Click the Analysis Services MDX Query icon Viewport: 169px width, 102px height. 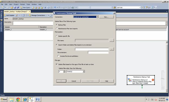coord(36,8)
